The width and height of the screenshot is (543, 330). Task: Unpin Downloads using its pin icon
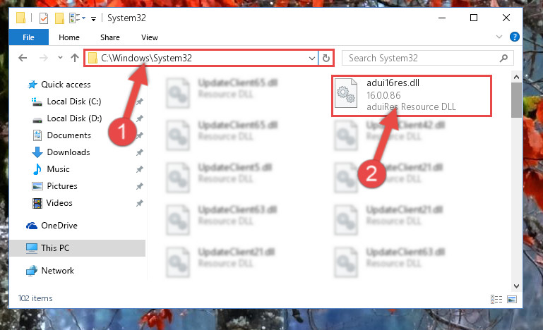pos(140,152)
